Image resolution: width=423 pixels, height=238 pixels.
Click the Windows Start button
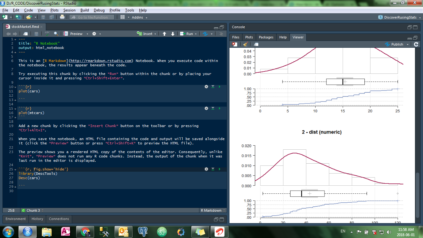click(x=8, y=231)
